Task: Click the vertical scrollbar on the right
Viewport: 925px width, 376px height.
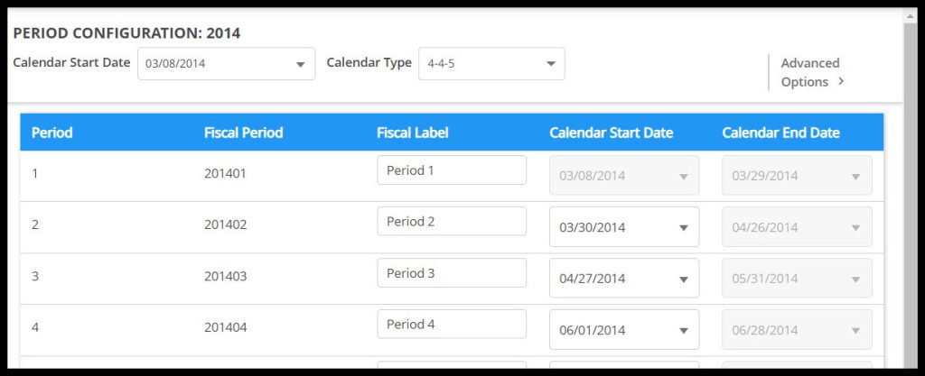Action: click(911, 180)
